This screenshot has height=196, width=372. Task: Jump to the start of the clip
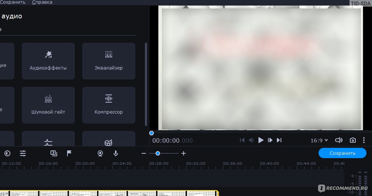pos(242,140)
